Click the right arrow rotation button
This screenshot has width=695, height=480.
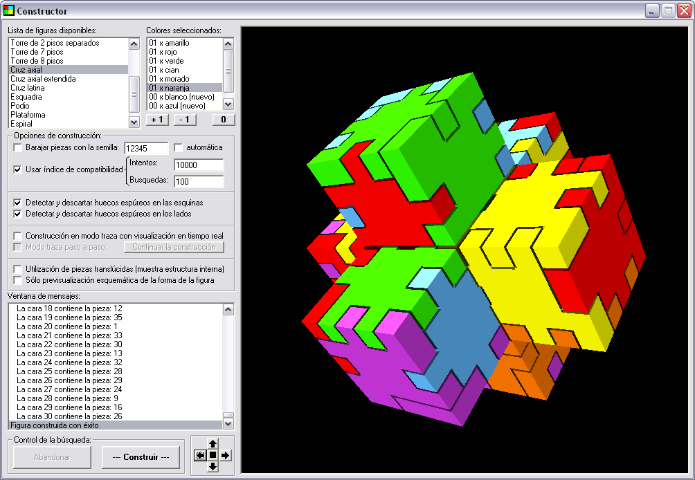pos(225,455)
